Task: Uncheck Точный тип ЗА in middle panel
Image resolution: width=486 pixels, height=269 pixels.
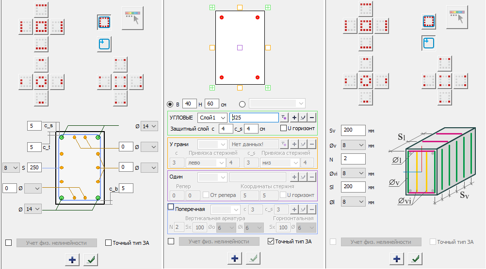Action: point(271,241)
